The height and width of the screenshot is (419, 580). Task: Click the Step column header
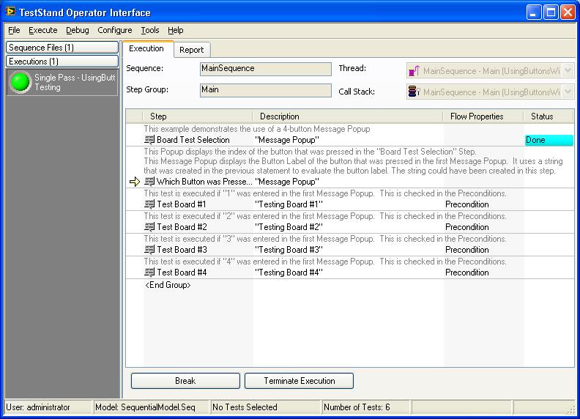(x=197, y=116)
